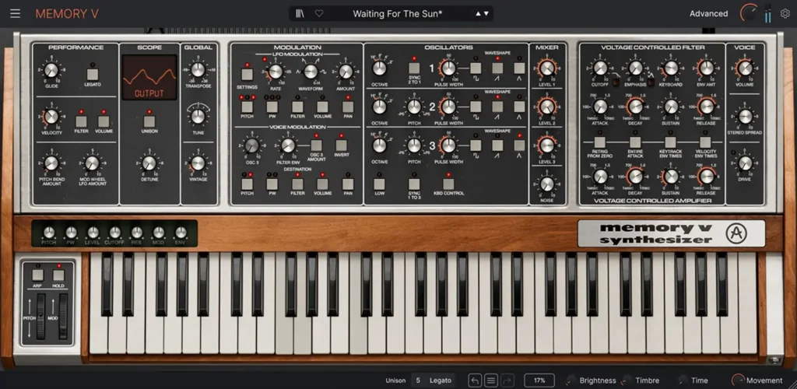Open LFO Settings button

pos(247,75)
